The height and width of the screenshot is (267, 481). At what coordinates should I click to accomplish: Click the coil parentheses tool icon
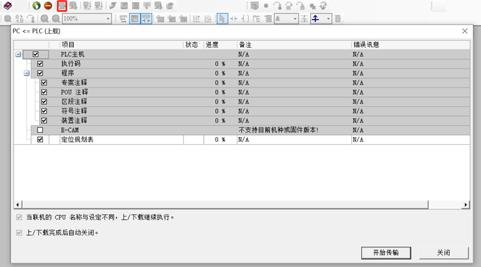pos(245,19)
